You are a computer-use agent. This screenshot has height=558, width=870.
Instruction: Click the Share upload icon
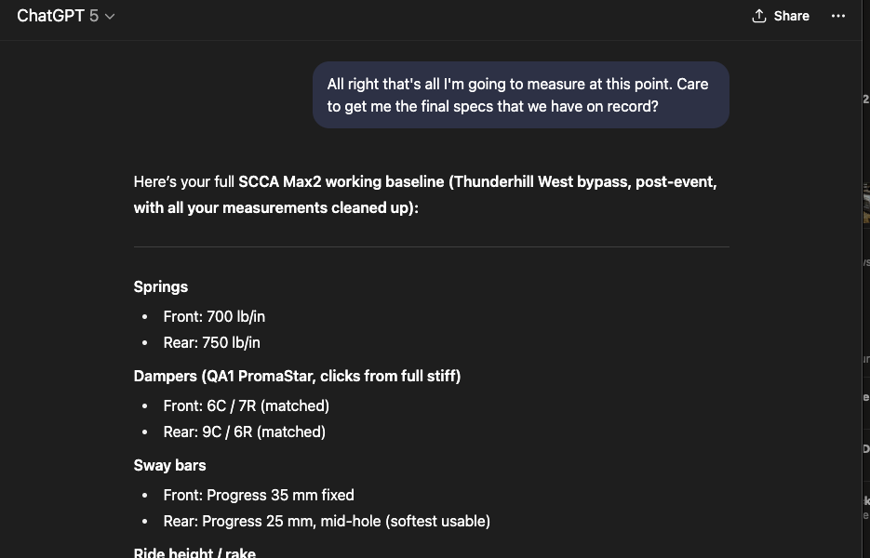click(757, 16)
